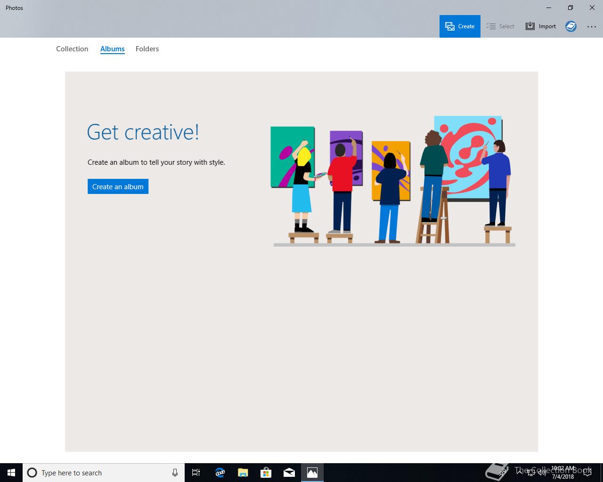This screenshot has height=482, width=603.
Task: Click the Photos app taskbar icon
Action: 312,473
